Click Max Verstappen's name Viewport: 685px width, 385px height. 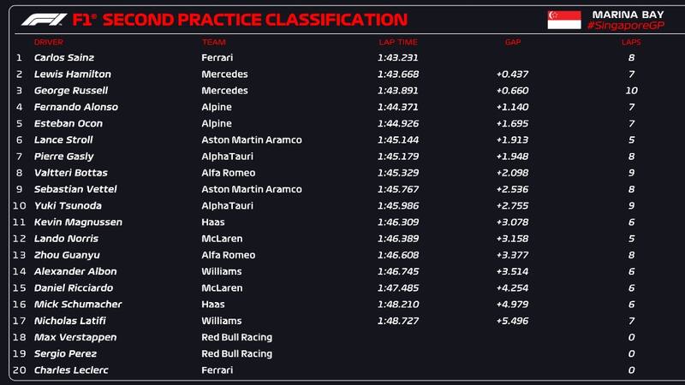click(x=75, y=337)
